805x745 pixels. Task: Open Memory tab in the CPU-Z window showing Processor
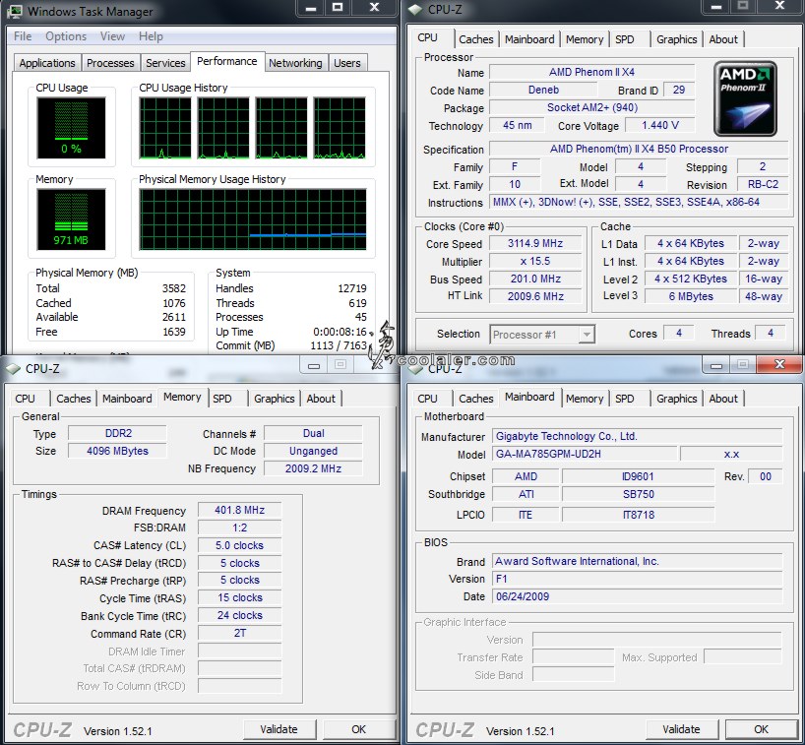585,39
